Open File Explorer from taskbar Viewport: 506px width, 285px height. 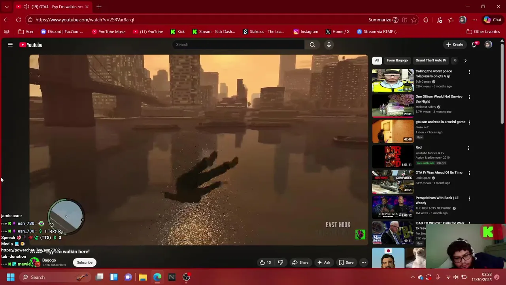click(x=143, y=277)
